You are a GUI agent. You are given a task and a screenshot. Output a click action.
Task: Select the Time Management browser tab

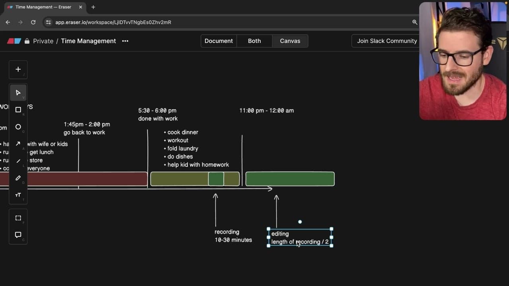click(x=44, y=7)
